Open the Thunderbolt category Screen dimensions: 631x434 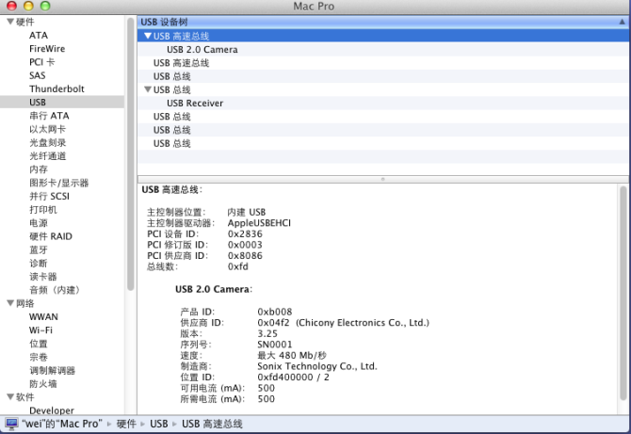coord(57,88)
